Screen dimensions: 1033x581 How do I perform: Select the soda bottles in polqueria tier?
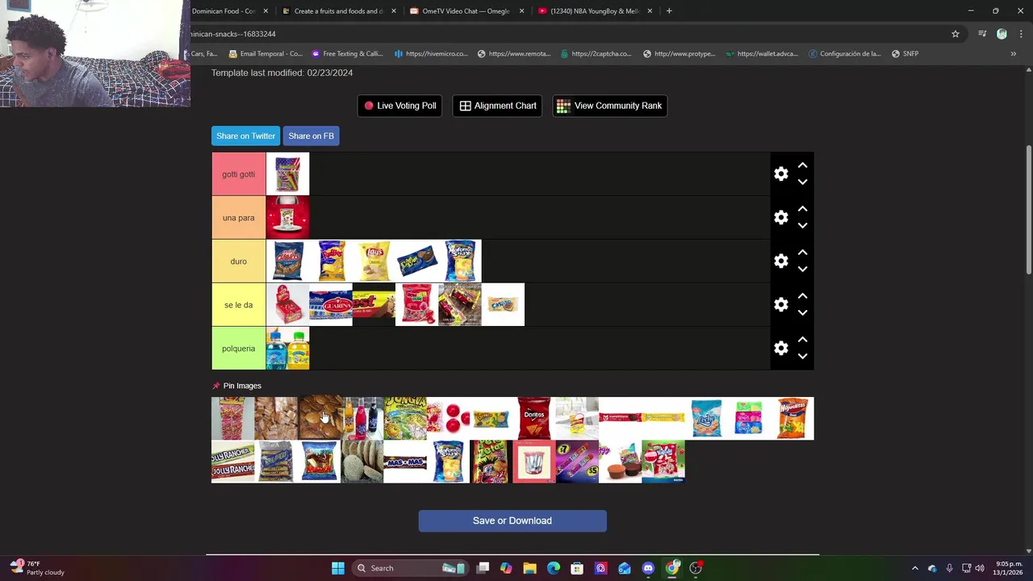point(287,349)
